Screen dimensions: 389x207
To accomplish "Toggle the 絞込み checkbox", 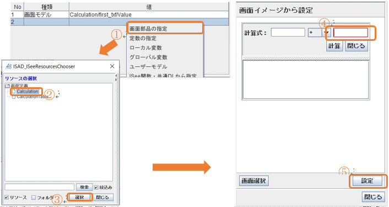I will (x=96, y=187).
